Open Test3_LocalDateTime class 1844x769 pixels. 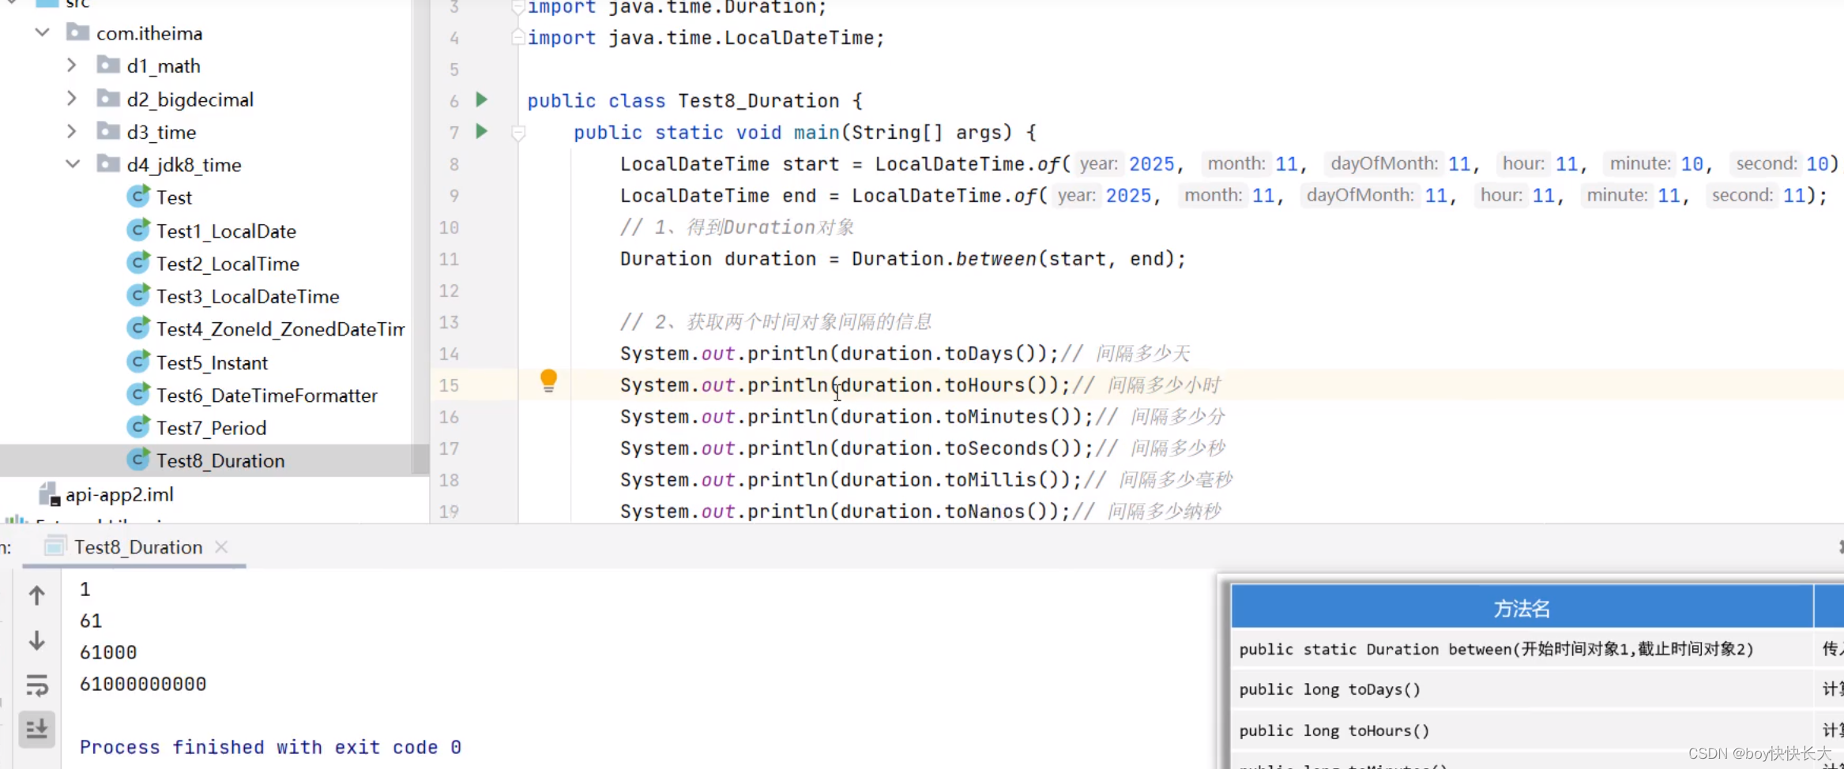point(247,296)
